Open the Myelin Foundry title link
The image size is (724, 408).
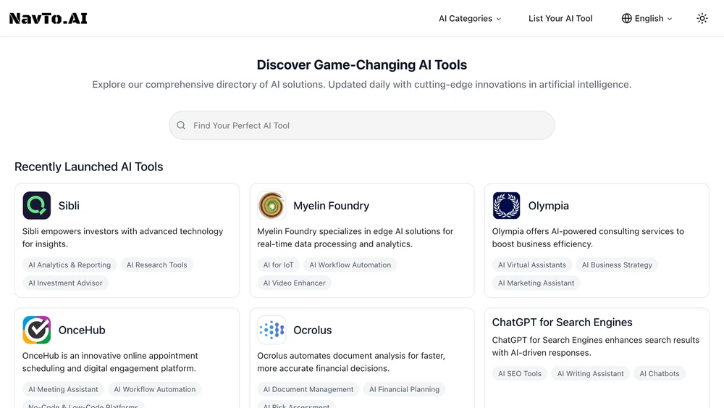331,206
